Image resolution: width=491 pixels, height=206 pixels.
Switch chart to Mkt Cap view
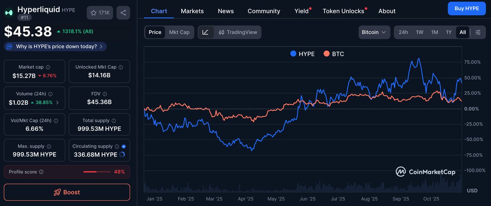(179, 32)
